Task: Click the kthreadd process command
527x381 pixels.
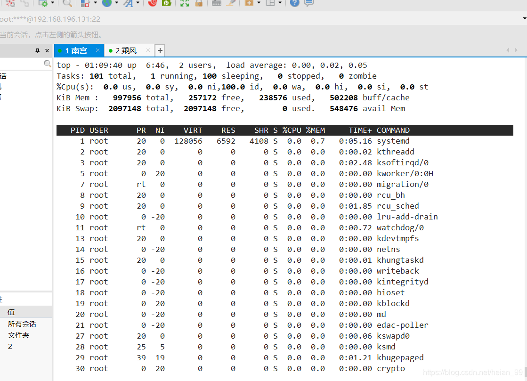Action: click(x=395, y=152)
